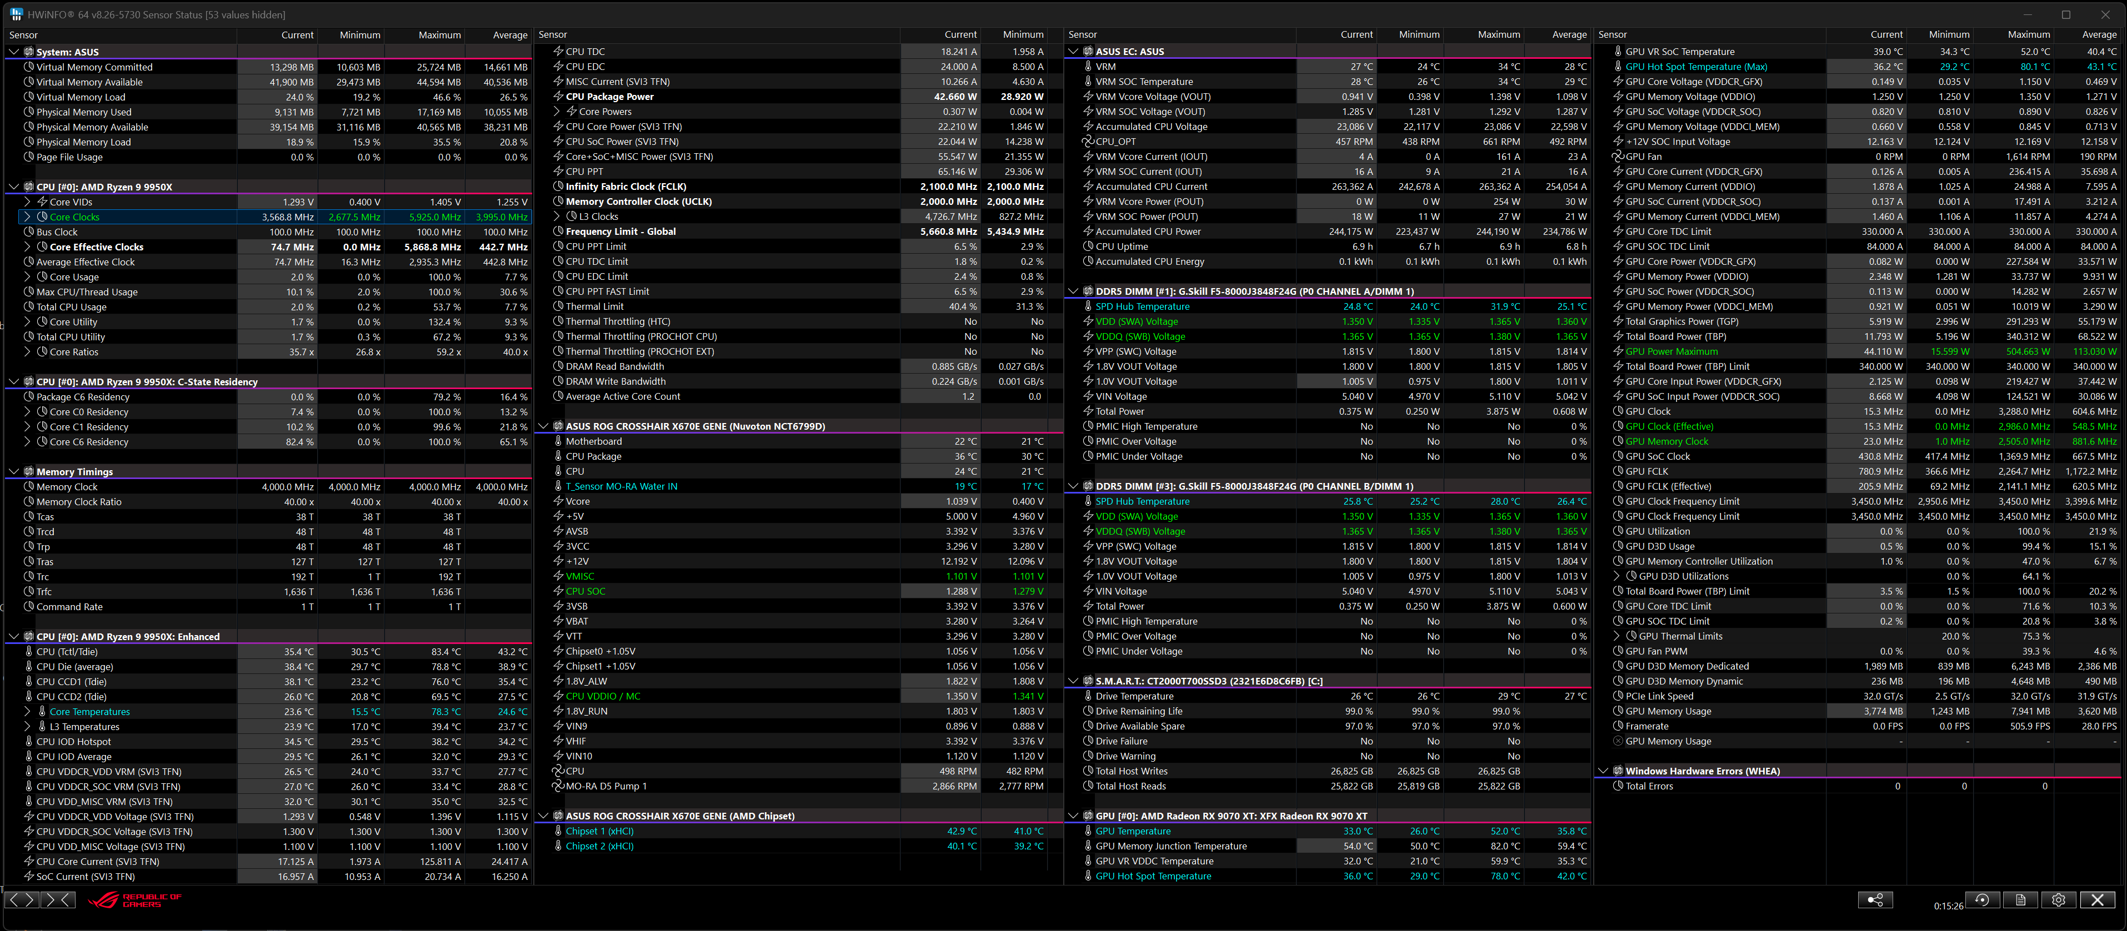Select the VRM SOC Temperature row
The image size is (2127, 931).
pyautogui.click(x=1329, y=82)
